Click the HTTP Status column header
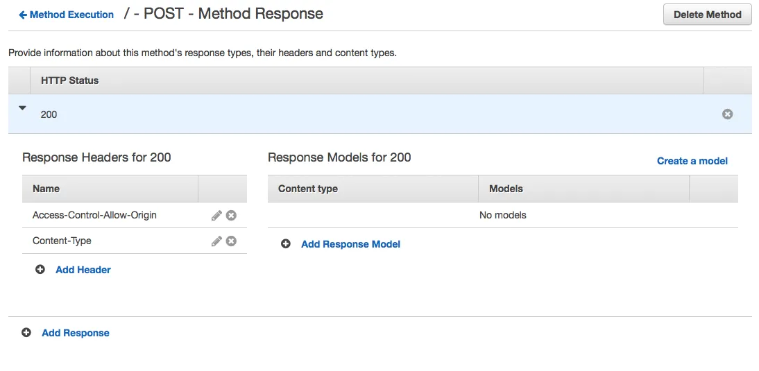Viewport: 759px width, 371px height. pos(69,80)
